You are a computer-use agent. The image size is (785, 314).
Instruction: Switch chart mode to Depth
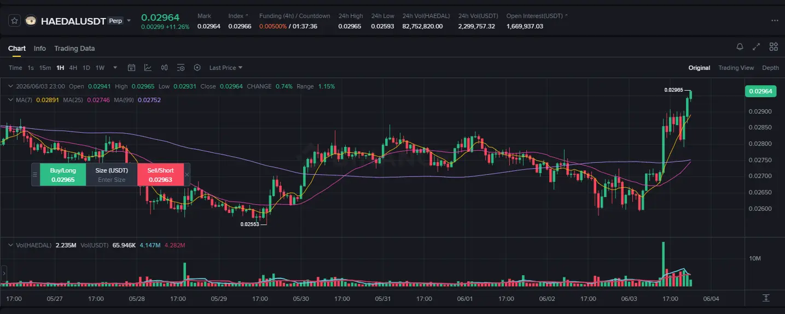(x=770, y=68)
